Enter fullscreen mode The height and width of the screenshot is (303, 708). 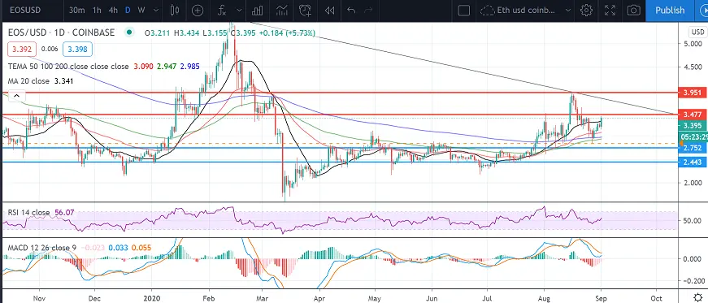coord(610,11)
